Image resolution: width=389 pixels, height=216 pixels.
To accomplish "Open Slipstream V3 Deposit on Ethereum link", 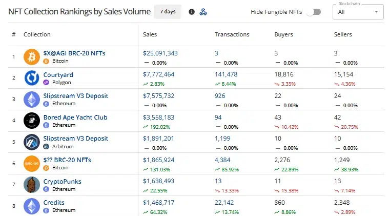I will click(76, 96).
